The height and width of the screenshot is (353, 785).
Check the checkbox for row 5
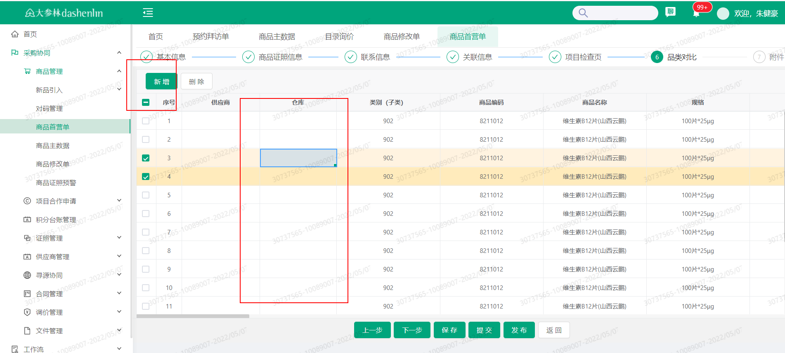[146, 195]
